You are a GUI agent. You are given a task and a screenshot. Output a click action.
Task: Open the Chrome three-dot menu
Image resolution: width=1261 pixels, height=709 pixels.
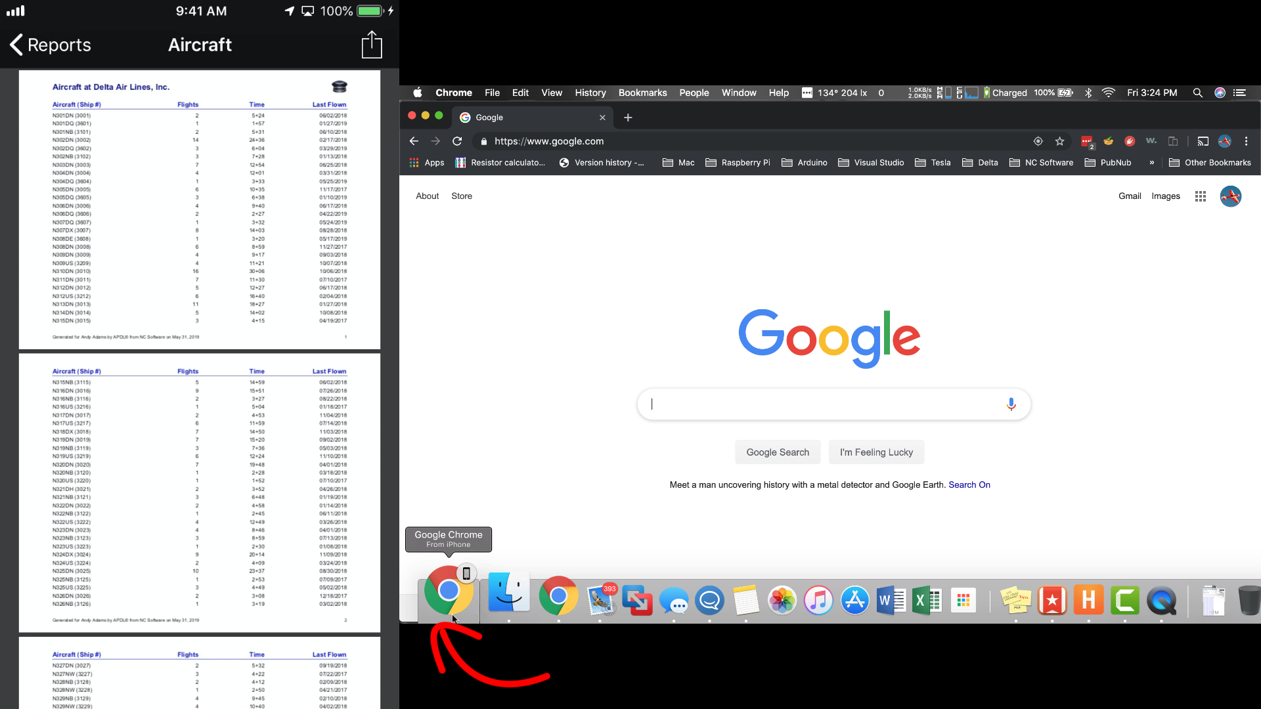click(1246, 141)
